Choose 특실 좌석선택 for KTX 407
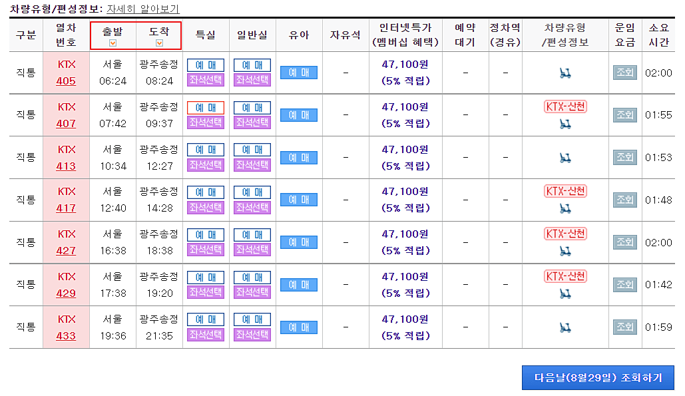Screen dimensions: 685x396 (206, 122)
